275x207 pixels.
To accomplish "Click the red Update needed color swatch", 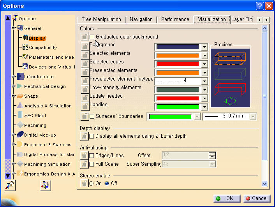I will (177, 98).
